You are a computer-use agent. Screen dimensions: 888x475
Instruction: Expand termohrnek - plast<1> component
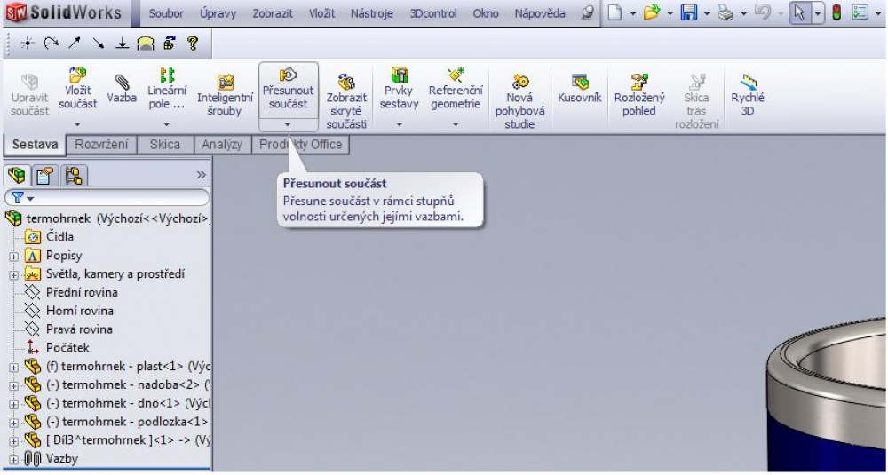[x=13, y=368]
